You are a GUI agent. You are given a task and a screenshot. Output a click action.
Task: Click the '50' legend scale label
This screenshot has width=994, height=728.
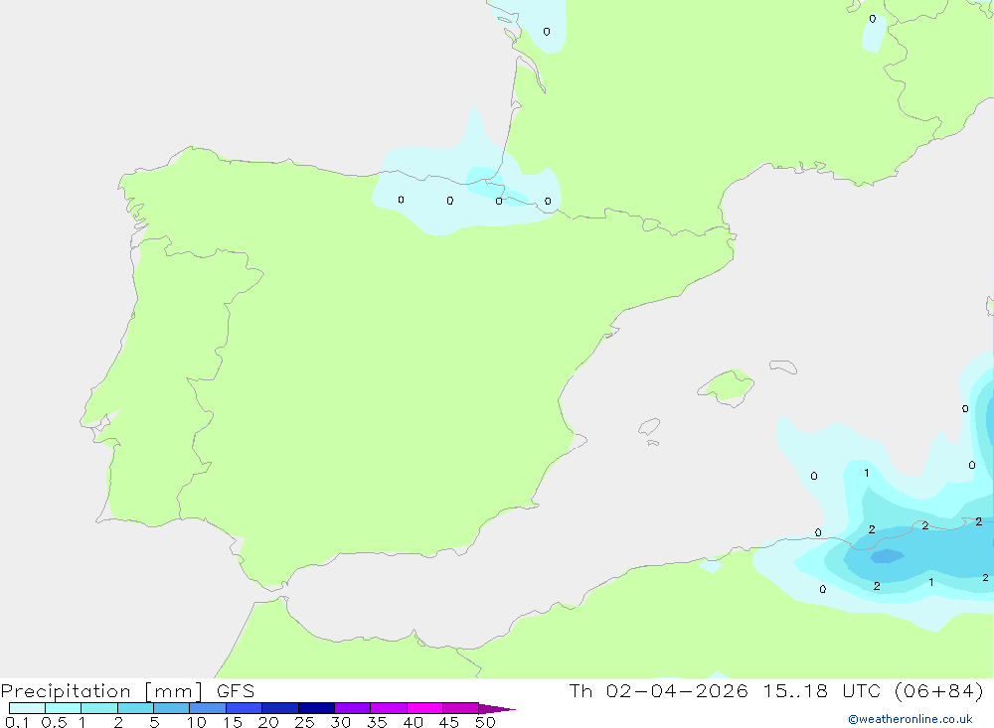[485, 722]
